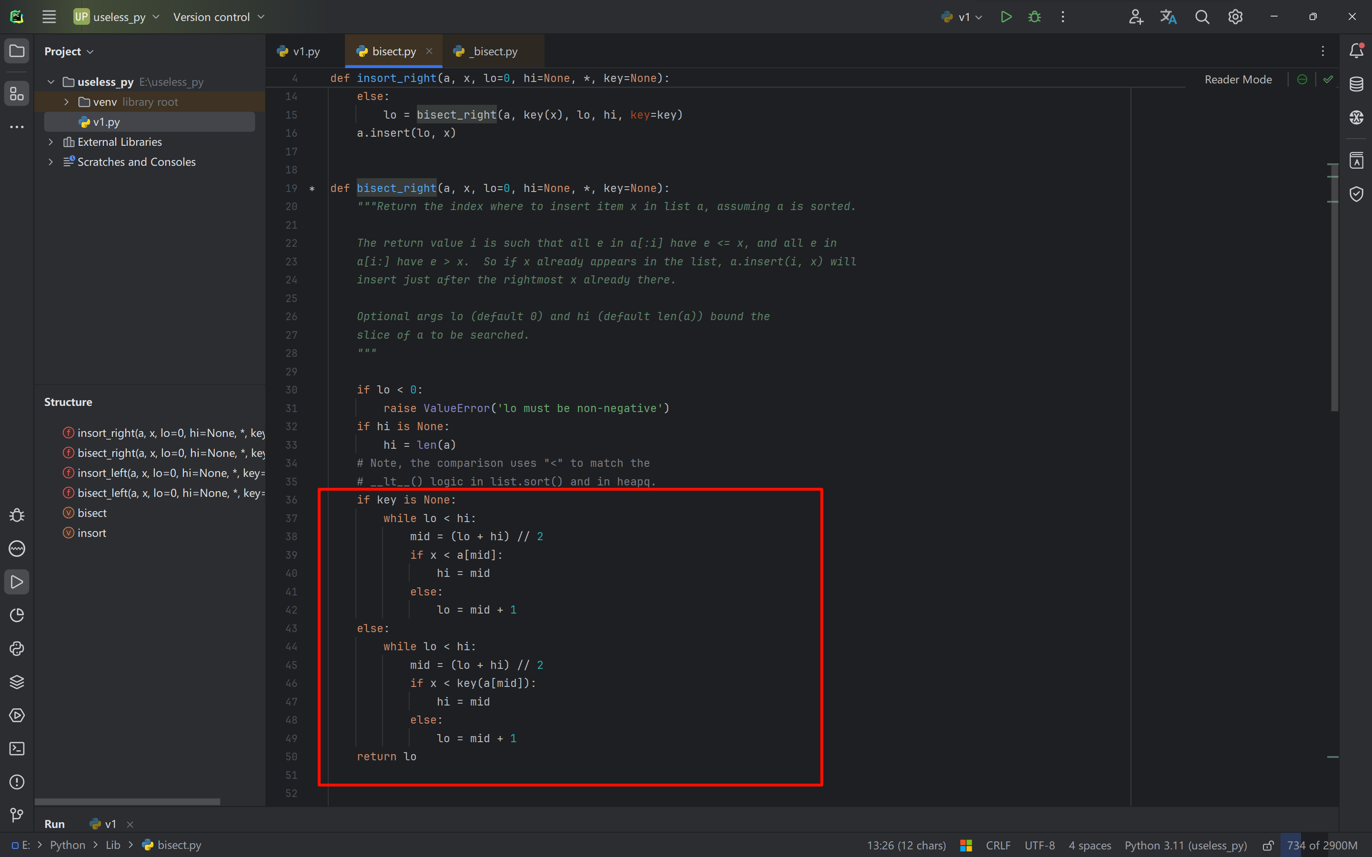Click the Debug bug icon in toolbar

[x=1034, y=17]
